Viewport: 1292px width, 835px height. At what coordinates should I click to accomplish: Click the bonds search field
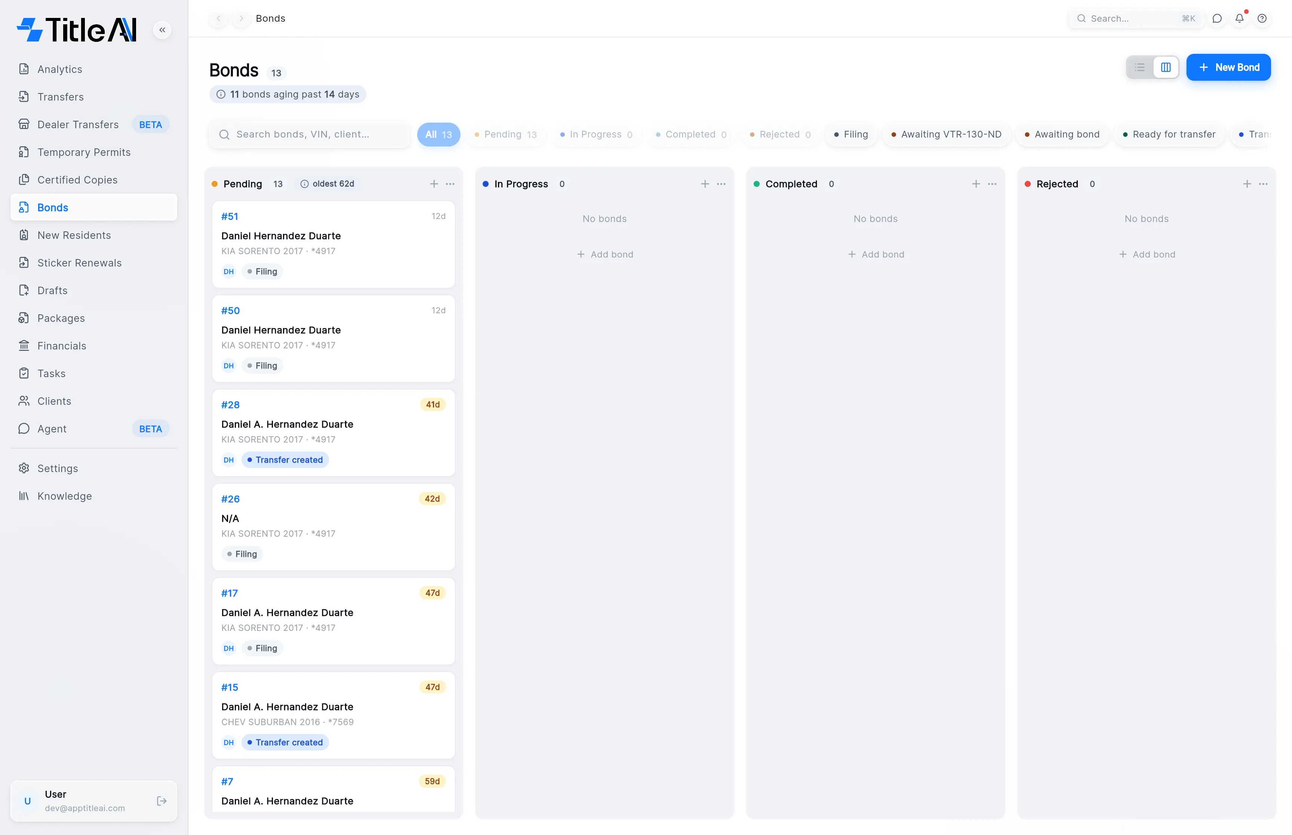(310, 135)
